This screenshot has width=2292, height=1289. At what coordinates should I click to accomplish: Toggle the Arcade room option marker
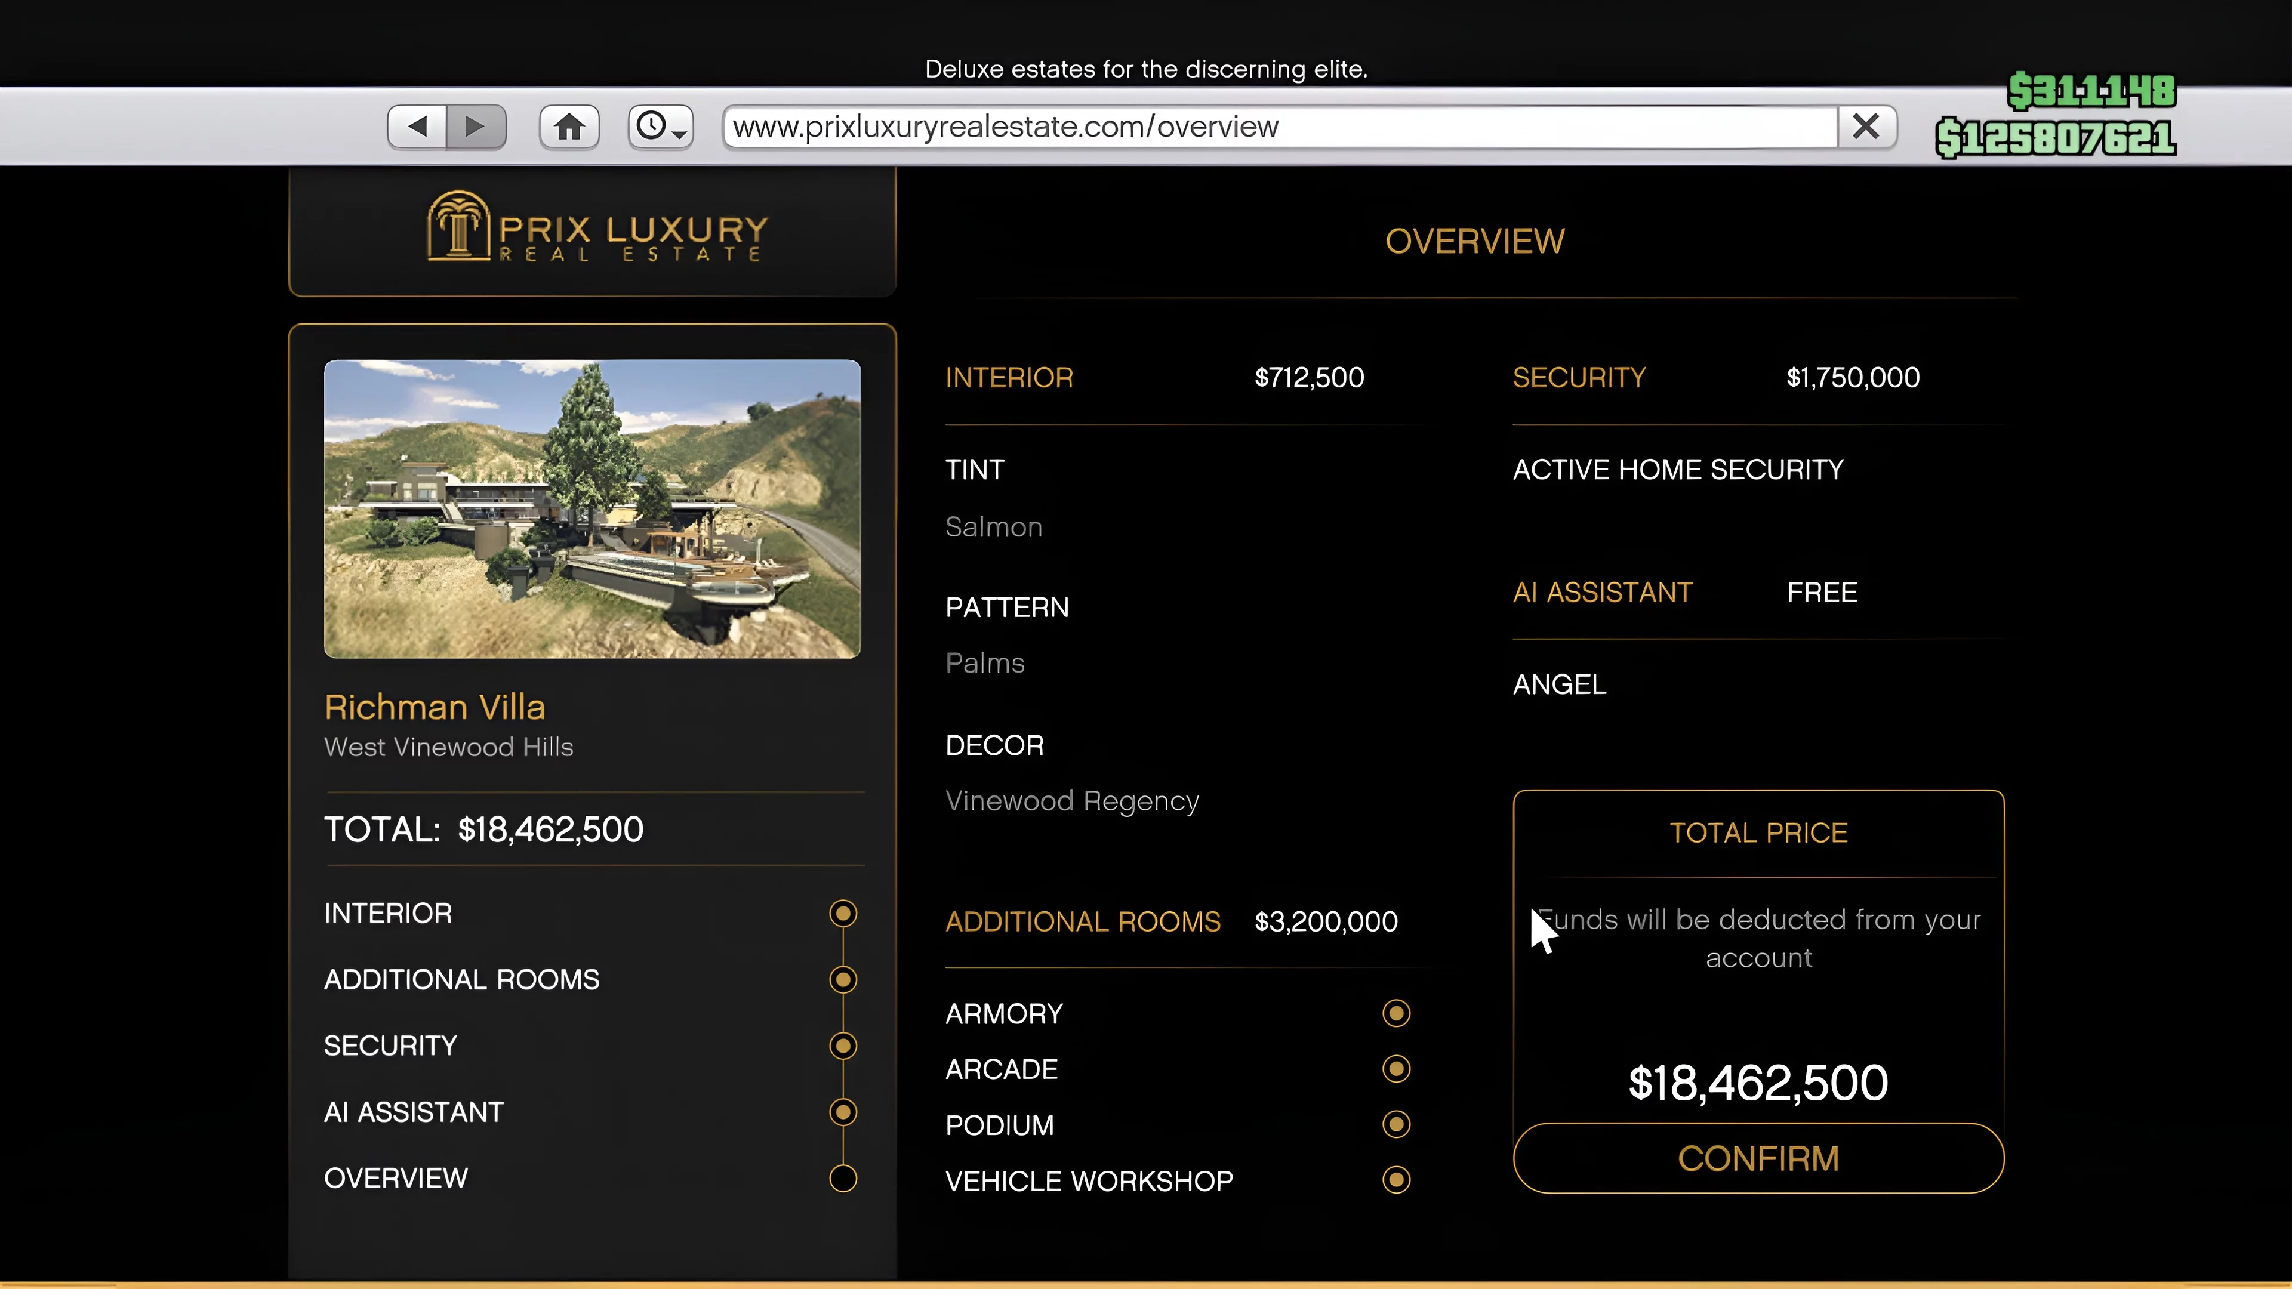pos(1396,1068)
